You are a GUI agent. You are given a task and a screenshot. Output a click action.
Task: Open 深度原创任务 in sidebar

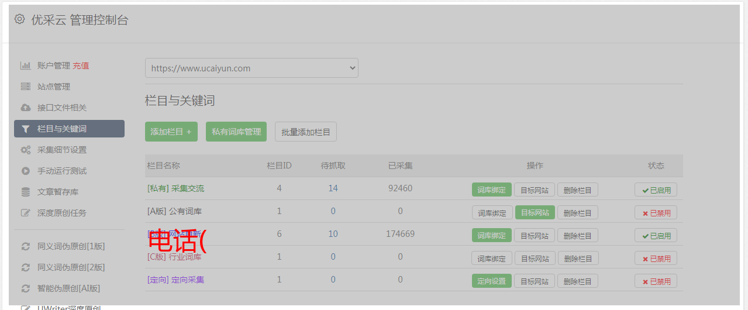click(x=62, y=213)
